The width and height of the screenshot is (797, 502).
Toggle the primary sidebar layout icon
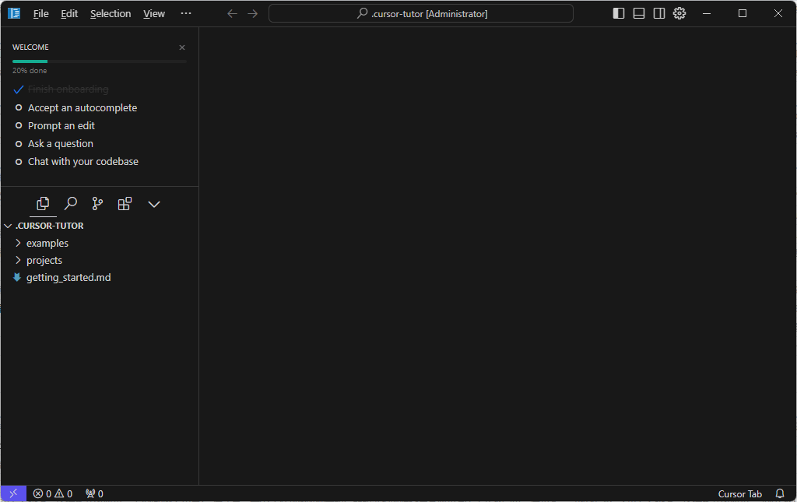619,13
